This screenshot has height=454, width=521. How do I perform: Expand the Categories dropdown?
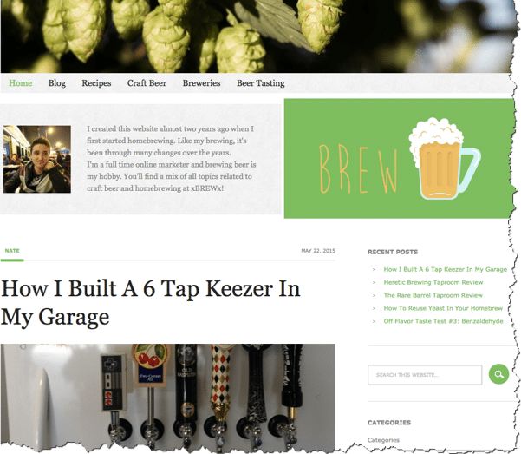383,440
